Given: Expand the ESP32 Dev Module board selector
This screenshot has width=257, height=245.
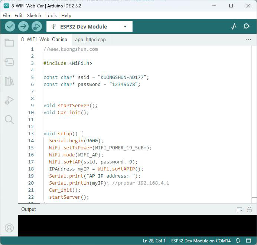Looking at the screenshot, I should tap(90, 26).
